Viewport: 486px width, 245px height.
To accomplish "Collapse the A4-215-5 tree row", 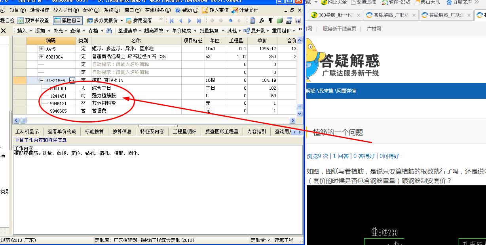I will tap(42, 80).
